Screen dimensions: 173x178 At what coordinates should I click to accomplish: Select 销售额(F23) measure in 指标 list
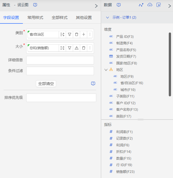(x=125, y=172)
